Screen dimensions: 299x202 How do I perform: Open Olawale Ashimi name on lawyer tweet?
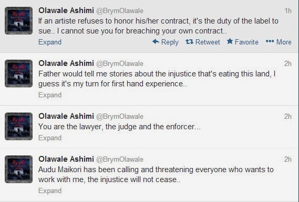(66, 116)
